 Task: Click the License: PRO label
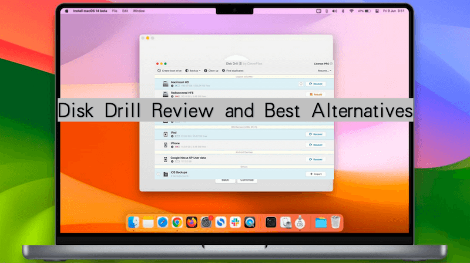click(x=321, y=63)
